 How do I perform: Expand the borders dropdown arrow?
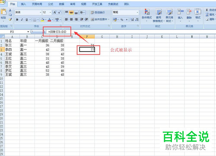[38, 19]
